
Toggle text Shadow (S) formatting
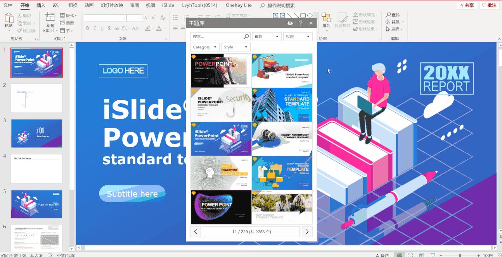click(x=109, y=28)
